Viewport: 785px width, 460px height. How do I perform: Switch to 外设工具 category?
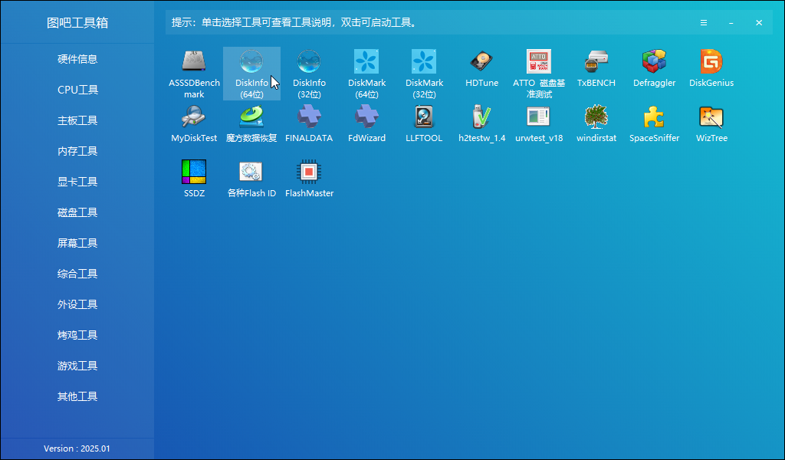77,304
